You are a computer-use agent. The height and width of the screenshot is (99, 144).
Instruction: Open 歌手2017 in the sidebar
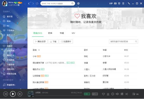point(11,35)
